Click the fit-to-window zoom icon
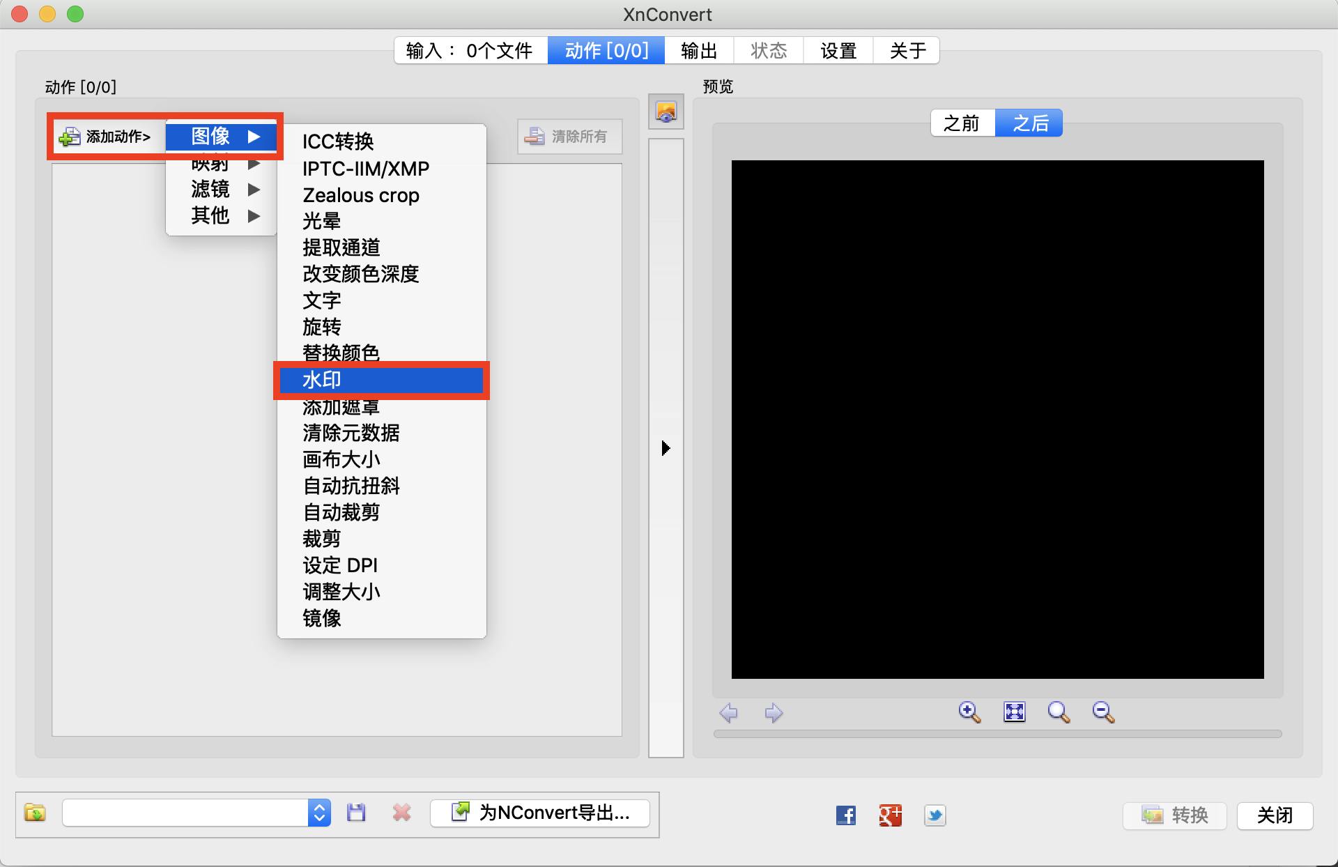 coord(1014,712)
